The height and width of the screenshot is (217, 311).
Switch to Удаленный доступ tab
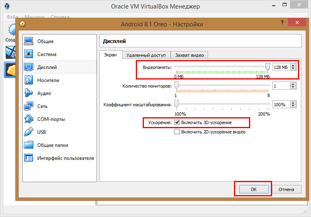(146, 55)
